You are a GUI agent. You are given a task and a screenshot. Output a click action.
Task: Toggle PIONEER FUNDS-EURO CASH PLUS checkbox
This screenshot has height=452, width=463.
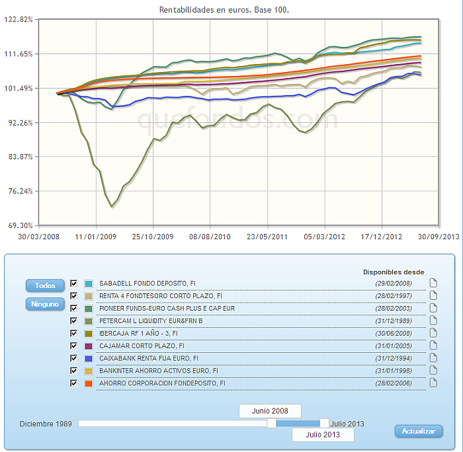tap(74, 309)
